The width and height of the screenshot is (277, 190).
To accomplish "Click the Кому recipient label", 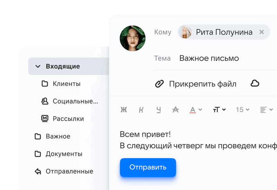I will click(163, 32).
